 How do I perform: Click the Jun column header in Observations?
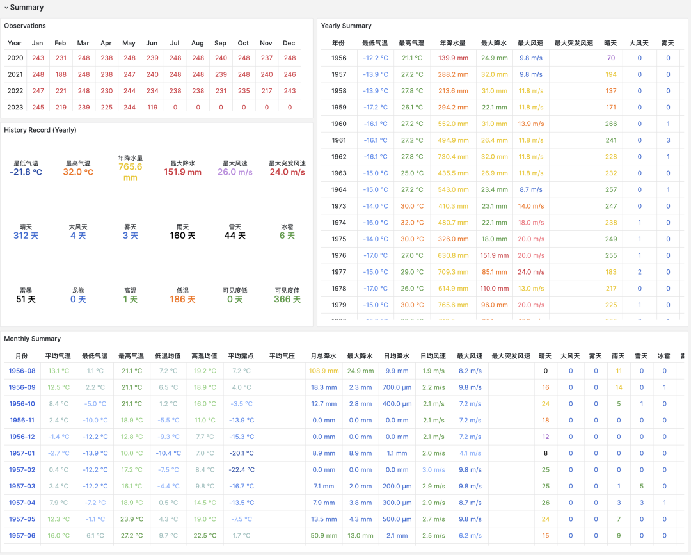coord(152,43)
